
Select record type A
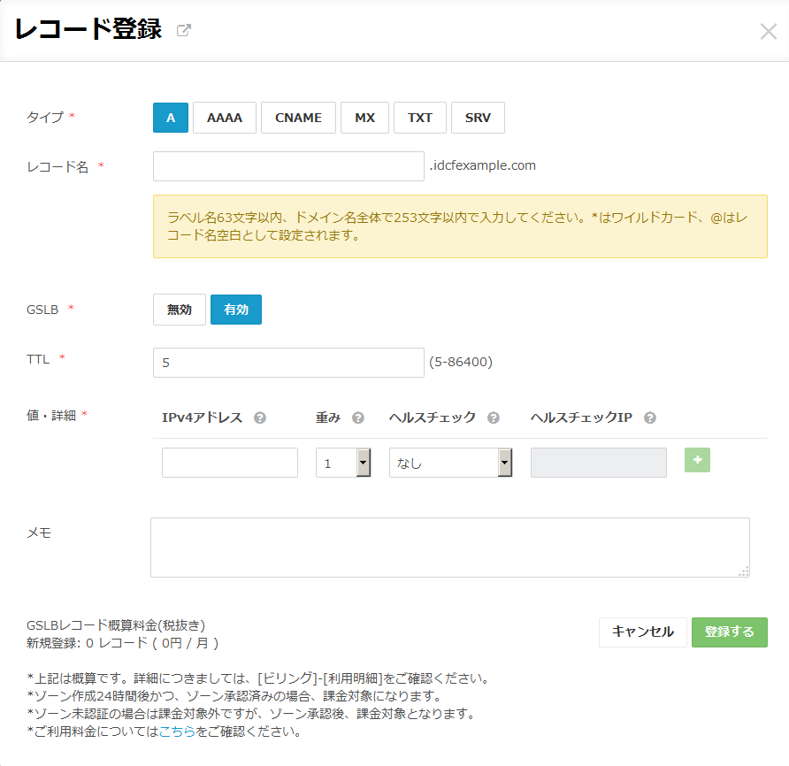pos(171,118)
